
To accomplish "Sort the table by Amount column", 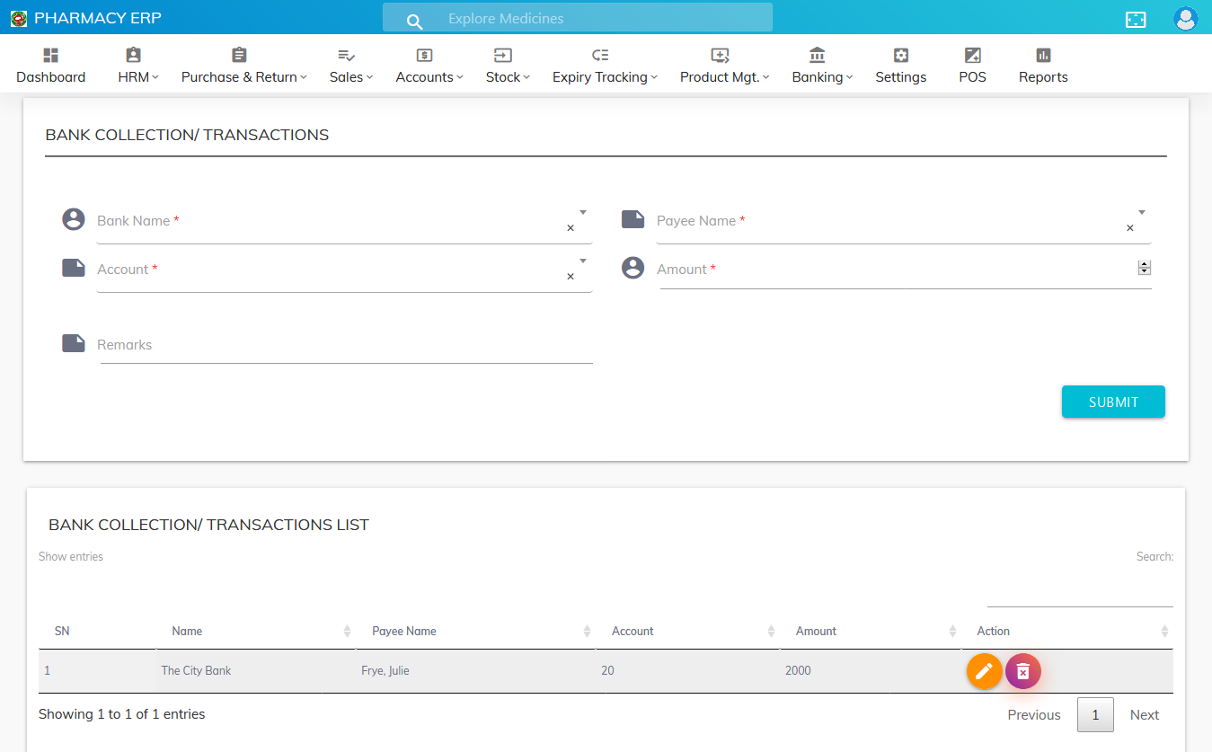I will pos(951,632).
